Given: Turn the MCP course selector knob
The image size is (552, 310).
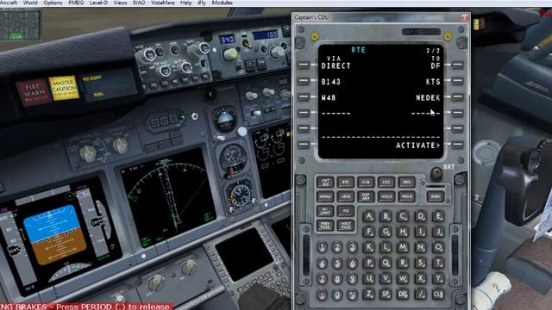Looking at the screenshot, I should pos(230,54).
